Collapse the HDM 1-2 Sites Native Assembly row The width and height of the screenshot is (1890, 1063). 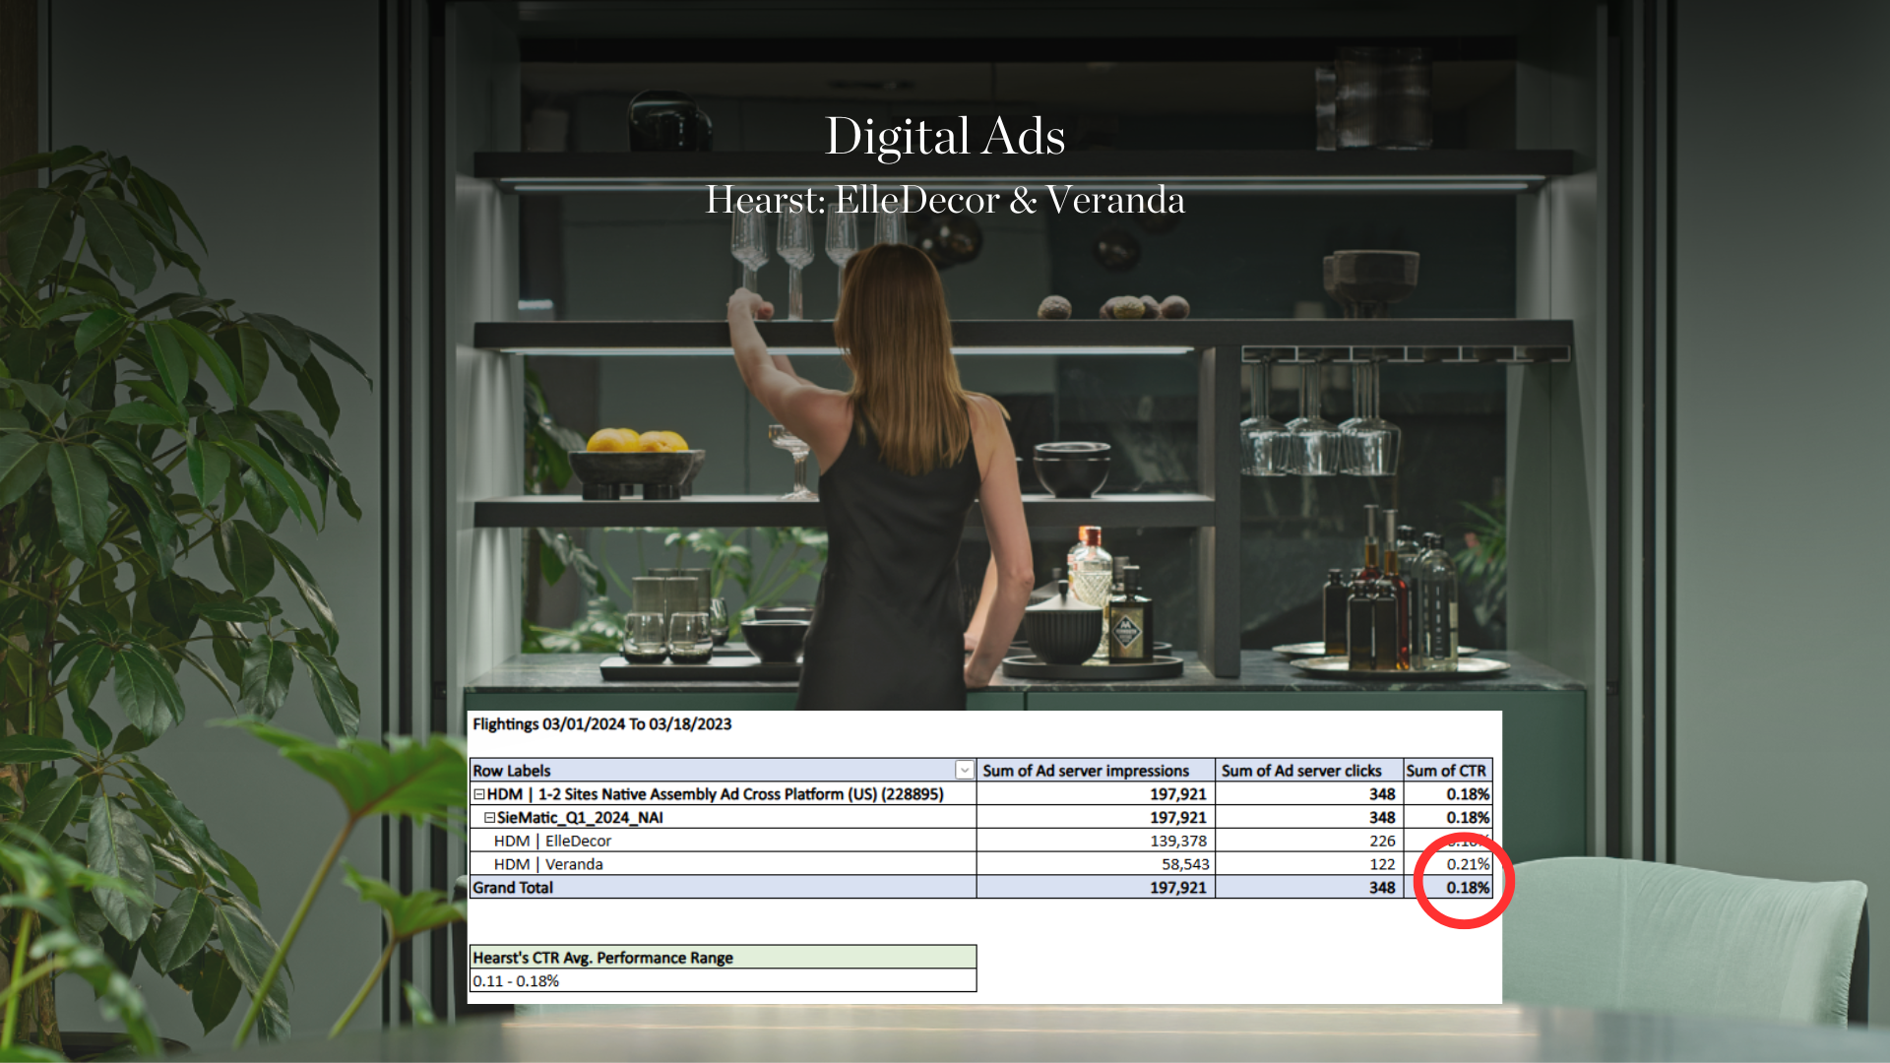click(x=479, y=794)
